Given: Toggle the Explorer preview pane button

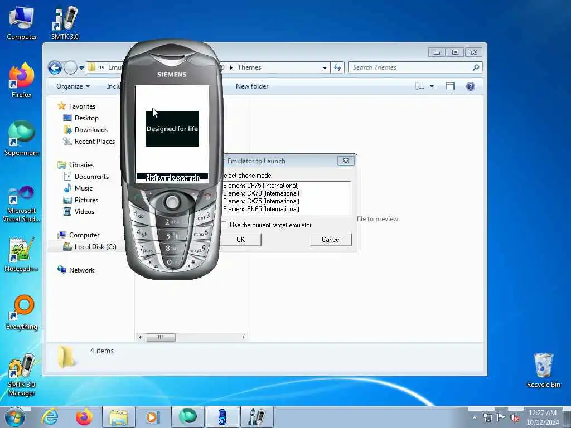Looking at the screenshot, I should tap(451, 86).
